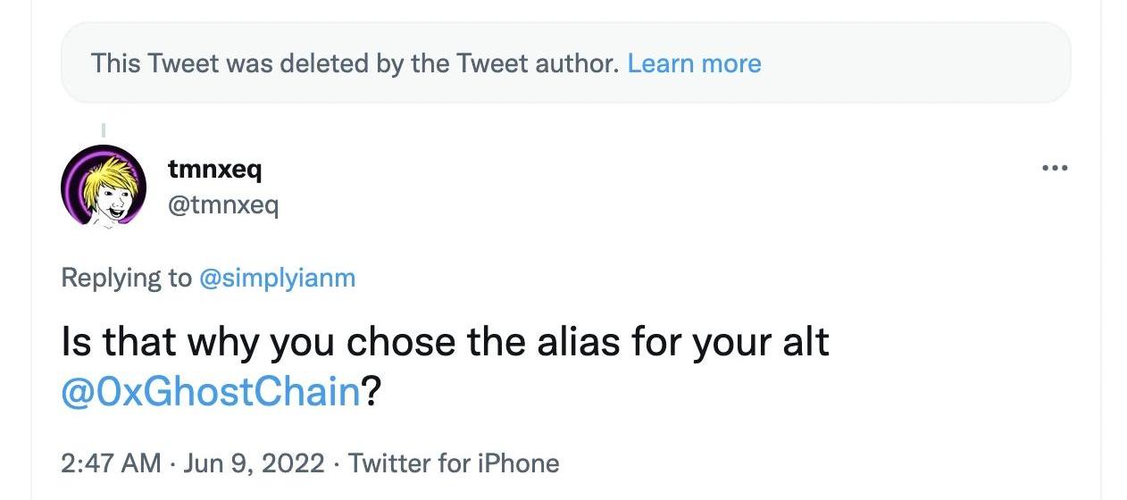Viewport: 1127px width, 500px height.
Task: Click the Jun 9, 2022 date
Action: click(x=254, y=463)
